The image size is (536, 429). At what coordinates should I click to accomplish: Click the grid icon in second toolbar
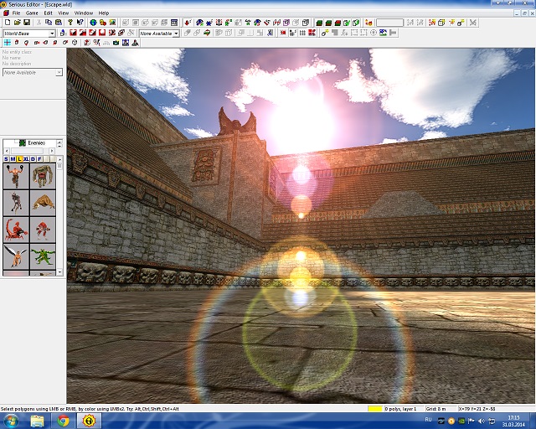pos(302,33)
